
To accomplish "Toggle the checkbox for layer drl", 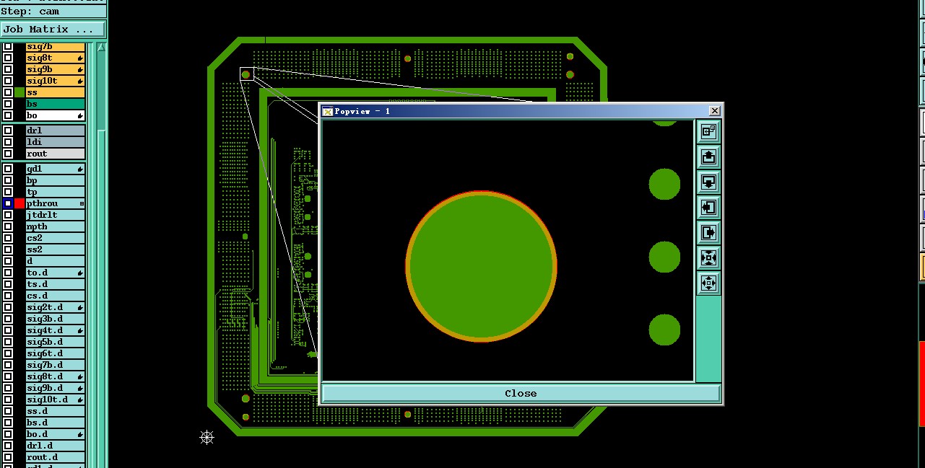I will pyautogui.click(x=8, y=131).
